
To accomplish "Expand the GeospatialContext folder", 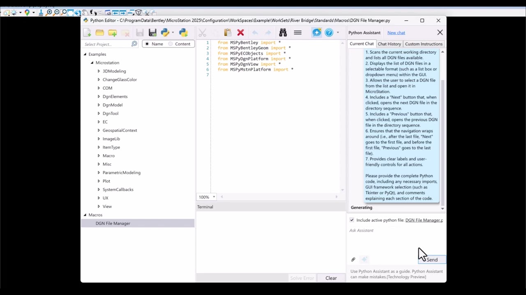I will click(x=99, y=130).
